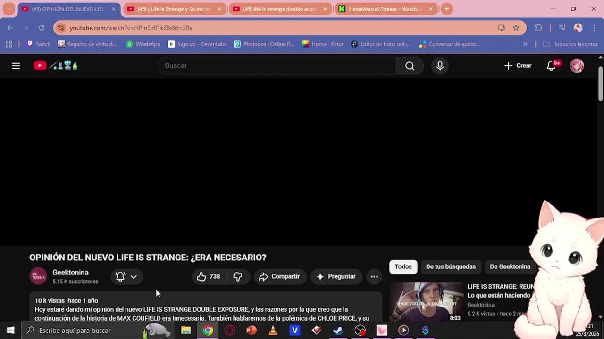Click install app icon in address bar

click(502, 28)
